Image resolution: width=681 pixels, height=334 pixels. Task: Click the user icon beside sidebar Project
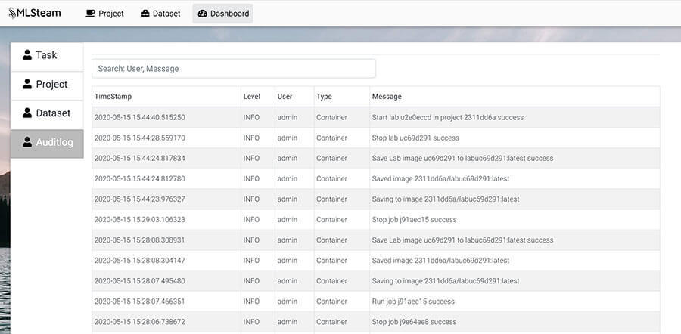click(x=27, y=84)
